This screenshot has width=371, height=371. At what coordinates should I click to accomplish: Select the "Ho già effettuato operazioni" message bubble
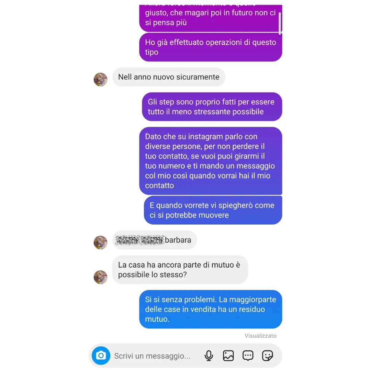[x=211, y=47]
